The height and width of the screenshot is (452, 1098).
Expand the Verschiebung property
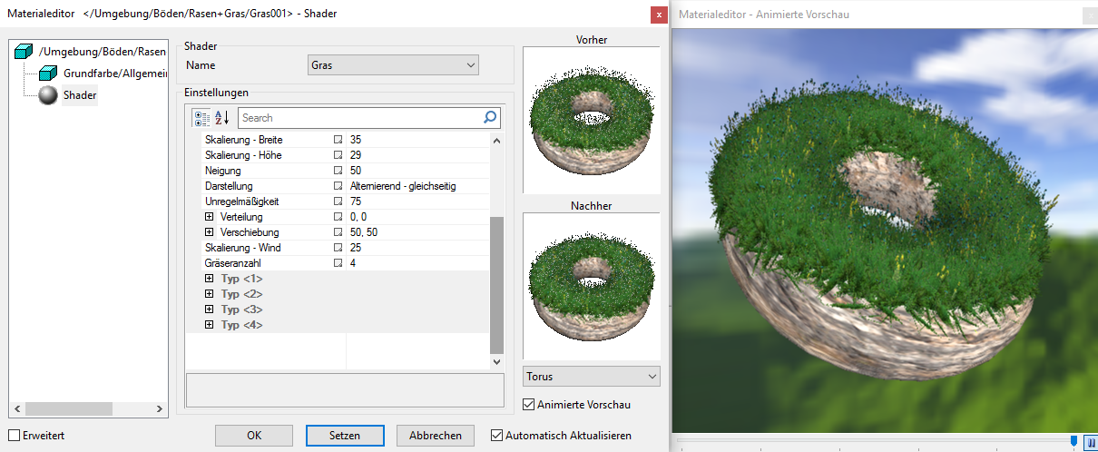[x=210, y=232]
